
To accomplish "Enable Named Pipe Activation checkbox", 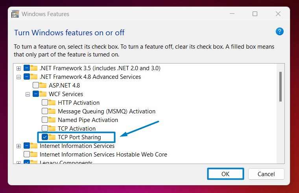I will tap(45, 120).
